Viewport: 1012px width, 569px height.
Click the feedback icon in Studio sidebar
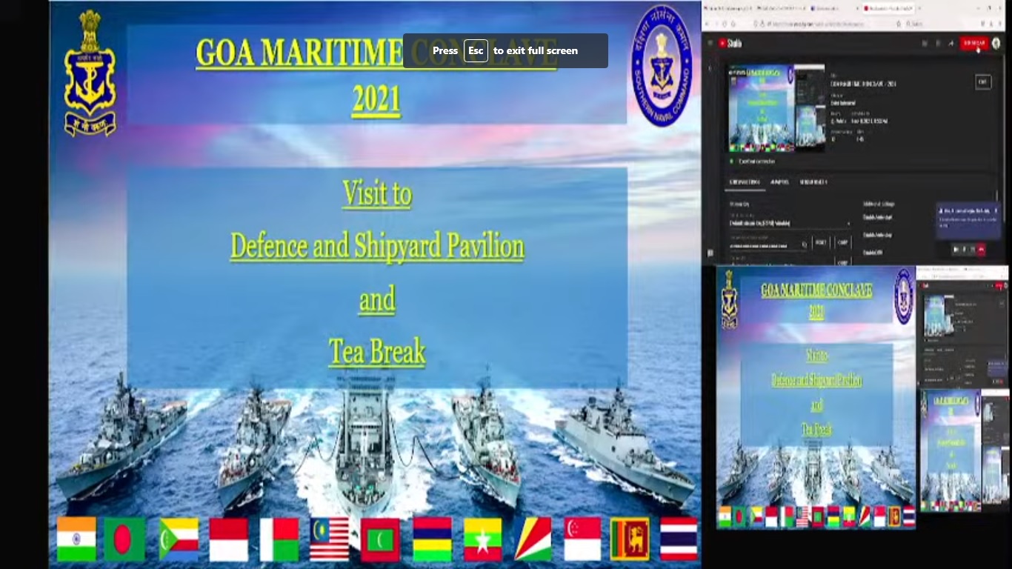pyautogui.click(x=710, y=253)
